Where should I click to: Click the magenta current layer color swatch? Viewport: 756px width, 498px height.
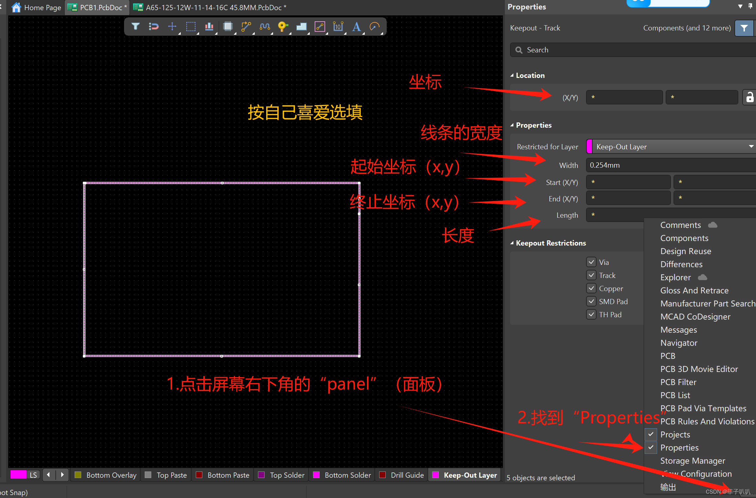click(x=18, y=475)
